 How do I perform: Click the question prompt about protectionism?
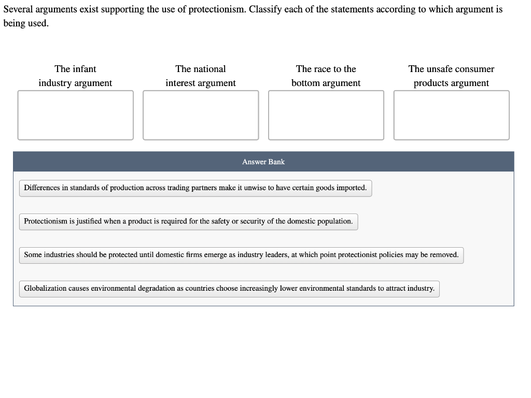(253, 16)
